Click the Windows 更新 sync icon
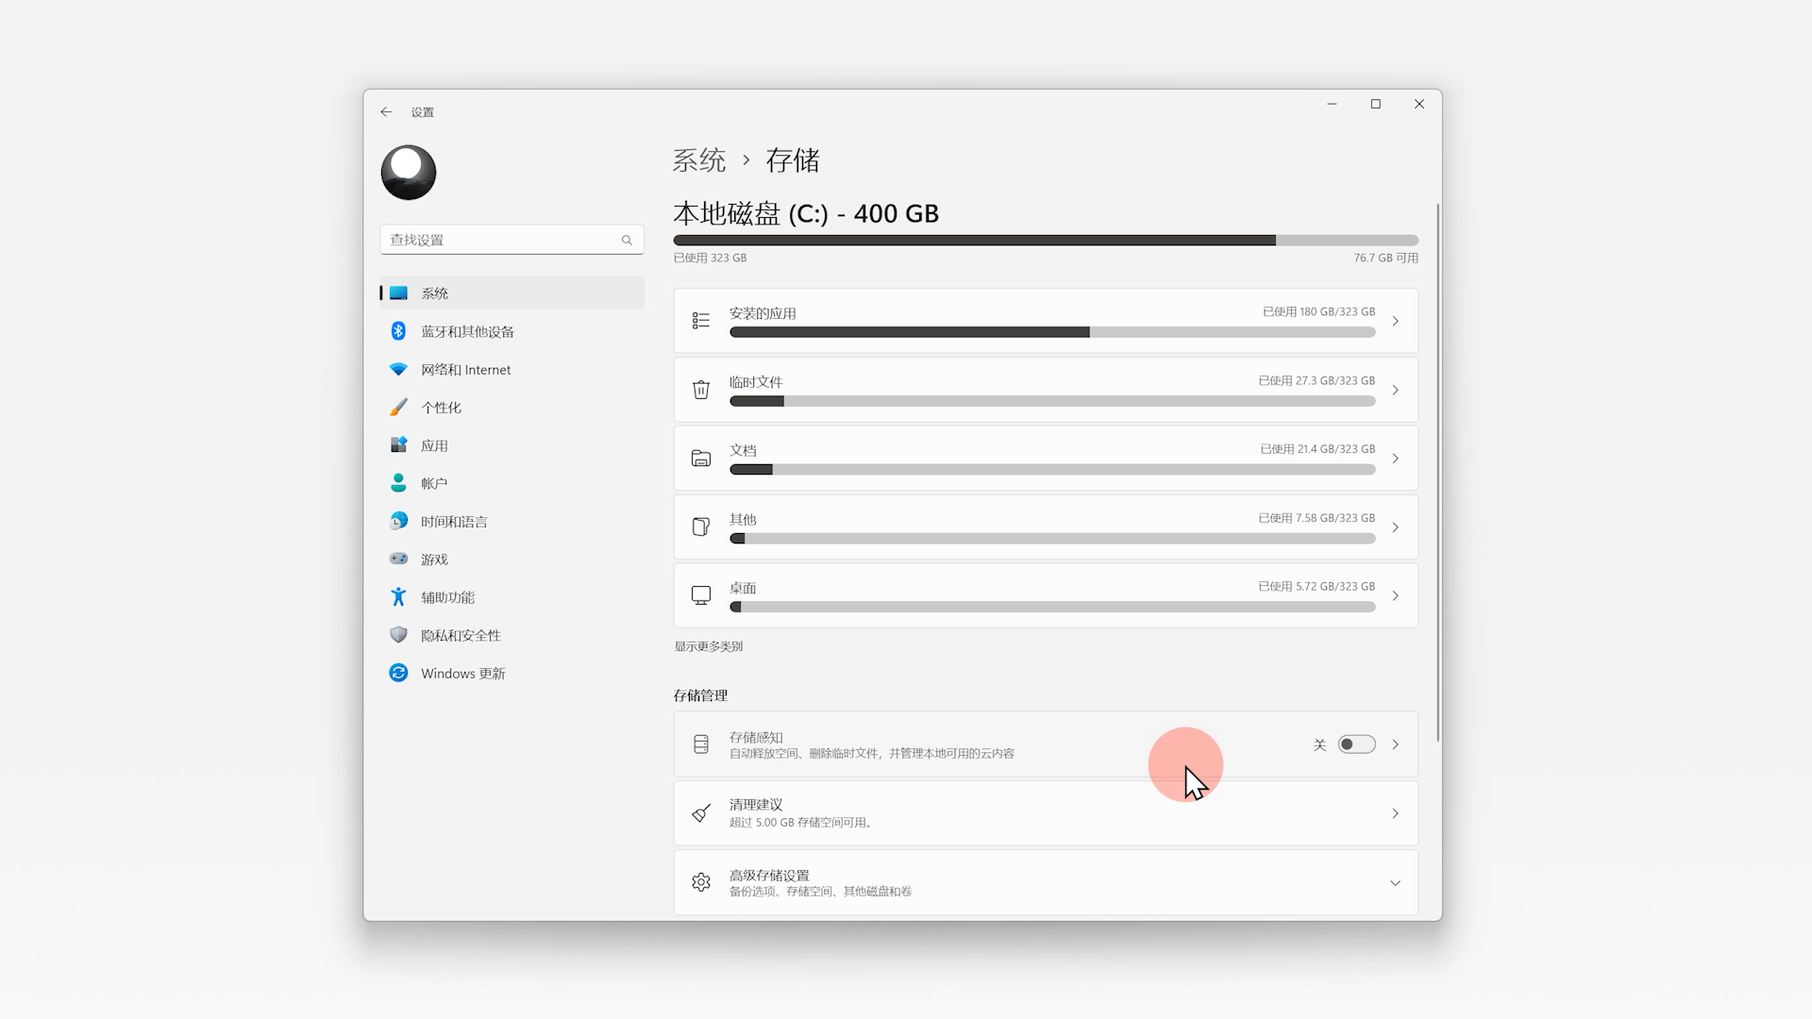This screenshot has width=1812, height=1019. pos(398,673)
